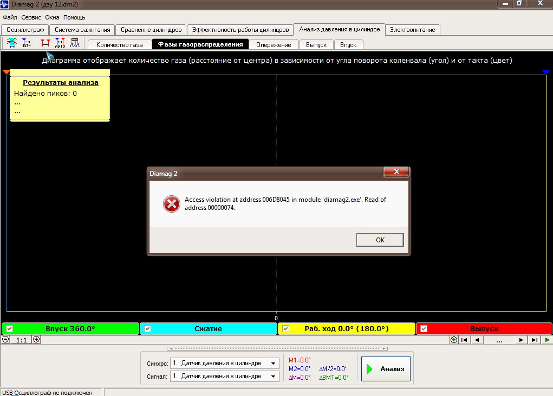Open the Впуск subtab
Screen dimensions: 553x396
pyautogui.click(x=348, y=45)
